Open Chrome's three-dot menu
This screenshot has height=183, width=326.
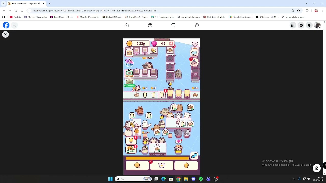point(322,11)
